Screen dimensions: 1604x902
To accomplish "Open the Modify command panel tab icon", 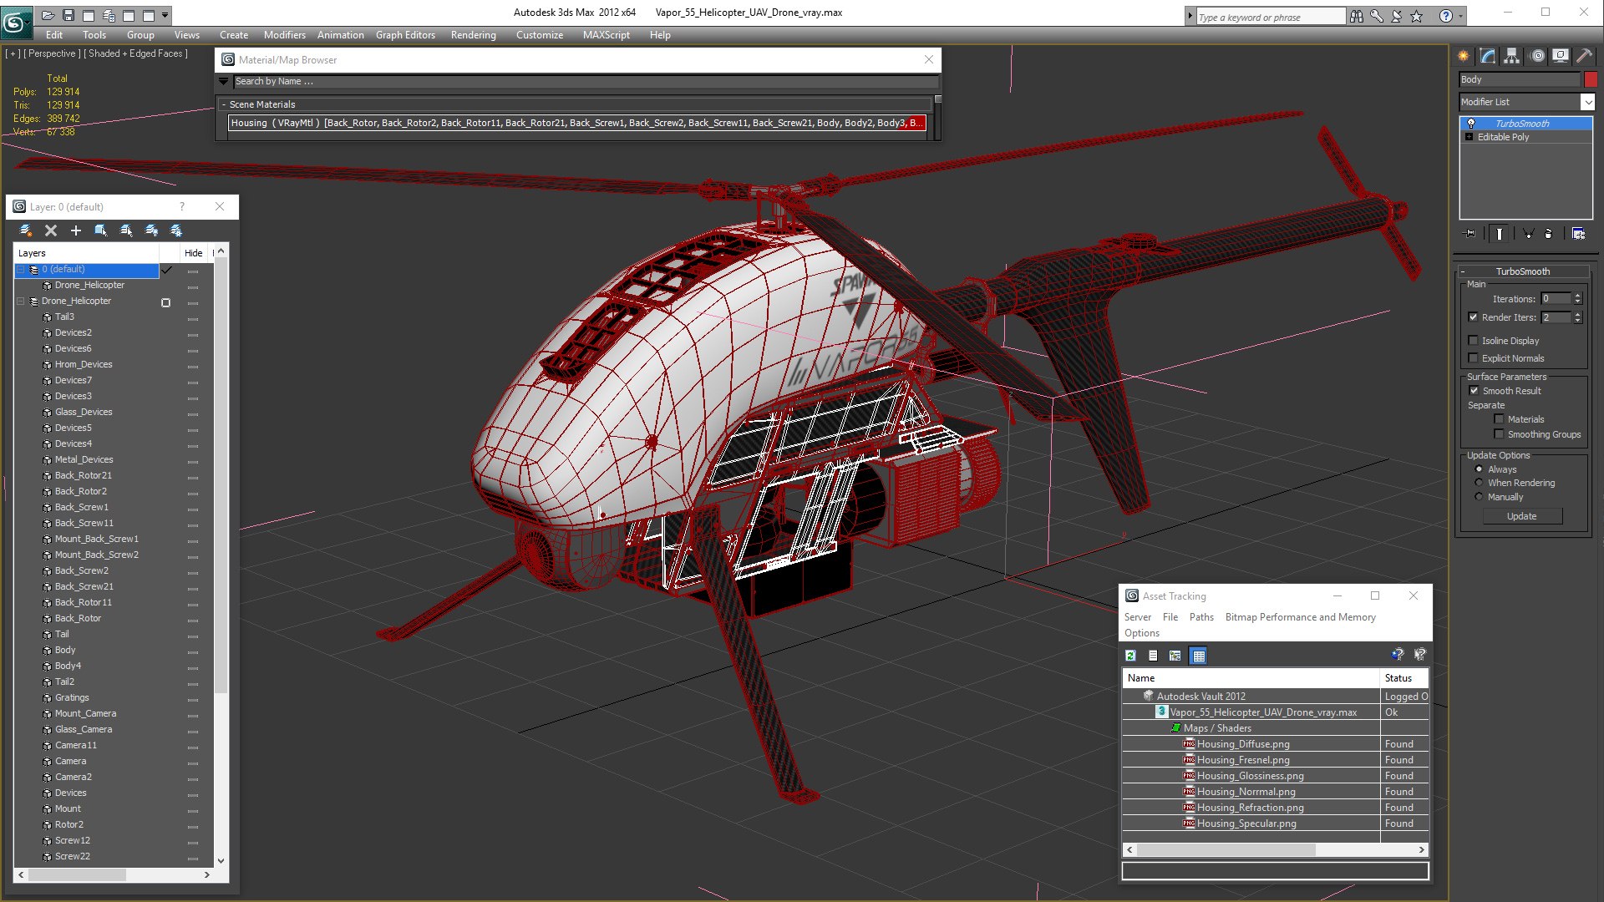I will click(1488, 56).
